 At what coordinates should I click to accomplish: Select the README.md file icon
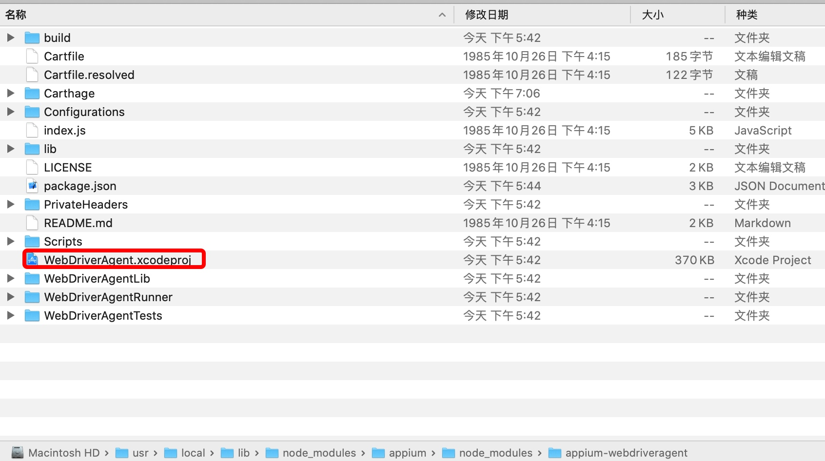tap(32, 223)
